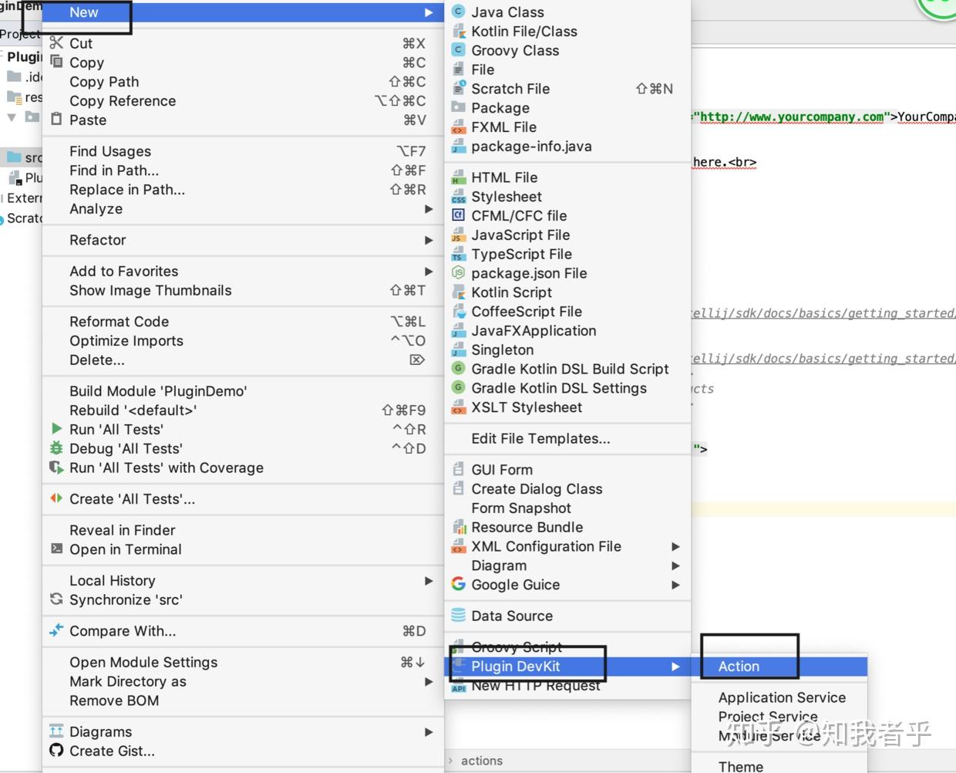The width and height of the screenshot is (956, 773).
Task: Expand the XML Configuration File submenu arrow
Action: (675, 546)
